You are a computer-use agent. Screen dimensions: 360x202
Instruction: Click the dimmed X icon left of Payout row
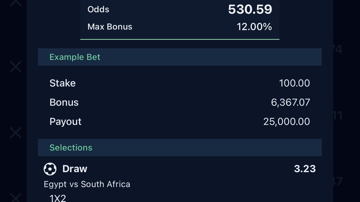click(x=16, y=133)
